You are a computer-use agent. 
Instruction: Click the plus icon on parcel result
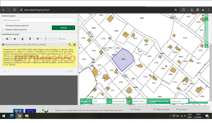point(74,45)
